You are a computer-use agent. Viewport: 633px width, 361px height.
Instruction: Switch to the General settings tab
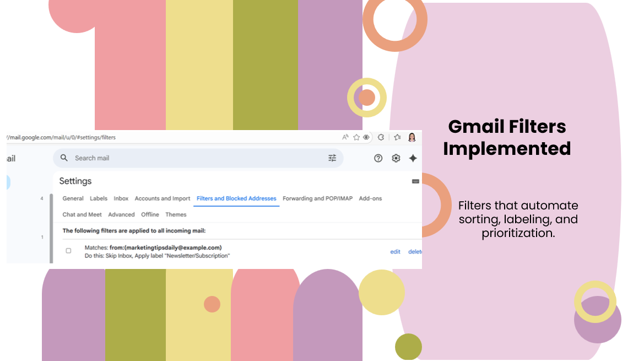(x=73, y=198)
